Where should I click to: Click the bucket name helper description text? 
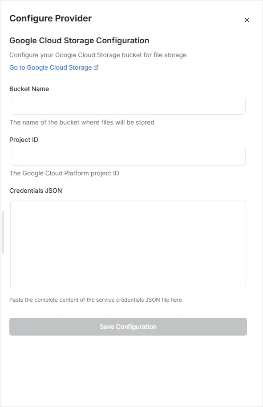(x=82, y=122)
